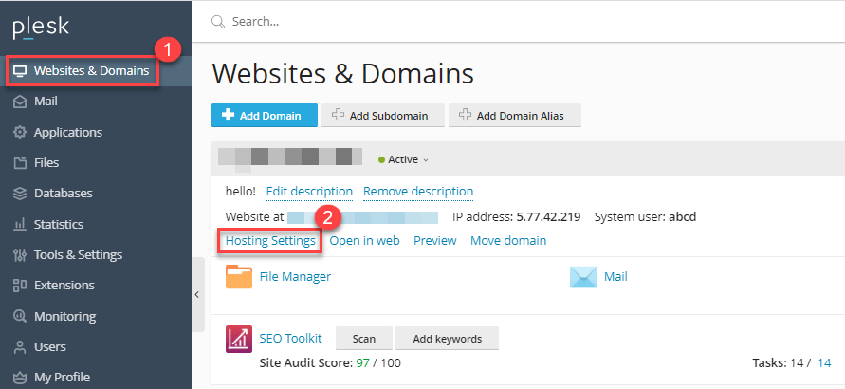Click the SEO Toolkit chart icon
845x389 pixels.
coord(238,339)
